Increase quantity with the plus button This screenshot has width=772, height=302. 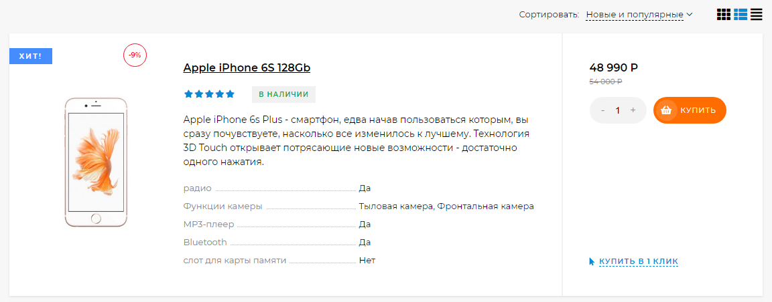(x=633, y=110)
